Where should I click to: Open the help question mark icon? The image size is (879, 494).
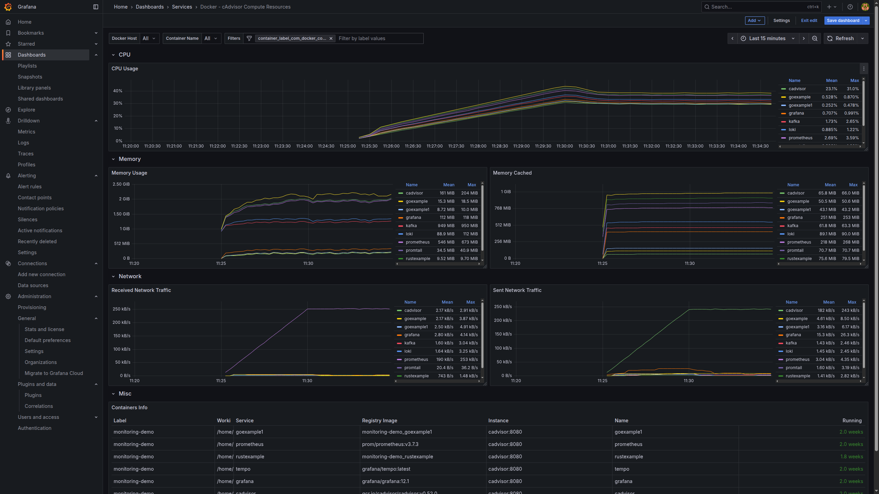click(850, 7)
